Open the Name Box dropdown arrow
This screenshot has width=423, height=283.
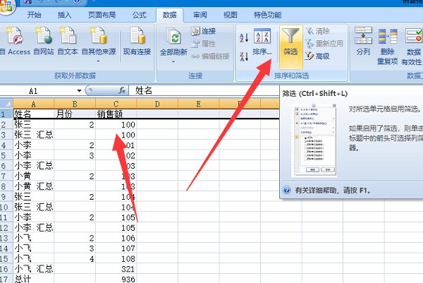coord(79,91)
